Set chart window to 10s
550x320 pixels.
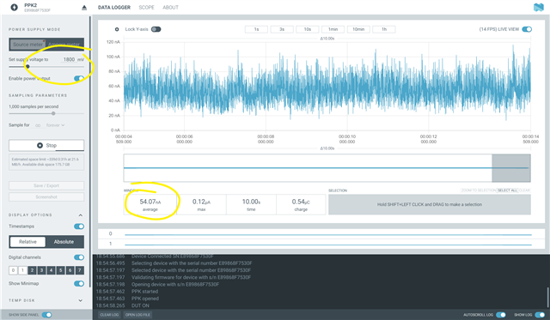click(308, 29)
